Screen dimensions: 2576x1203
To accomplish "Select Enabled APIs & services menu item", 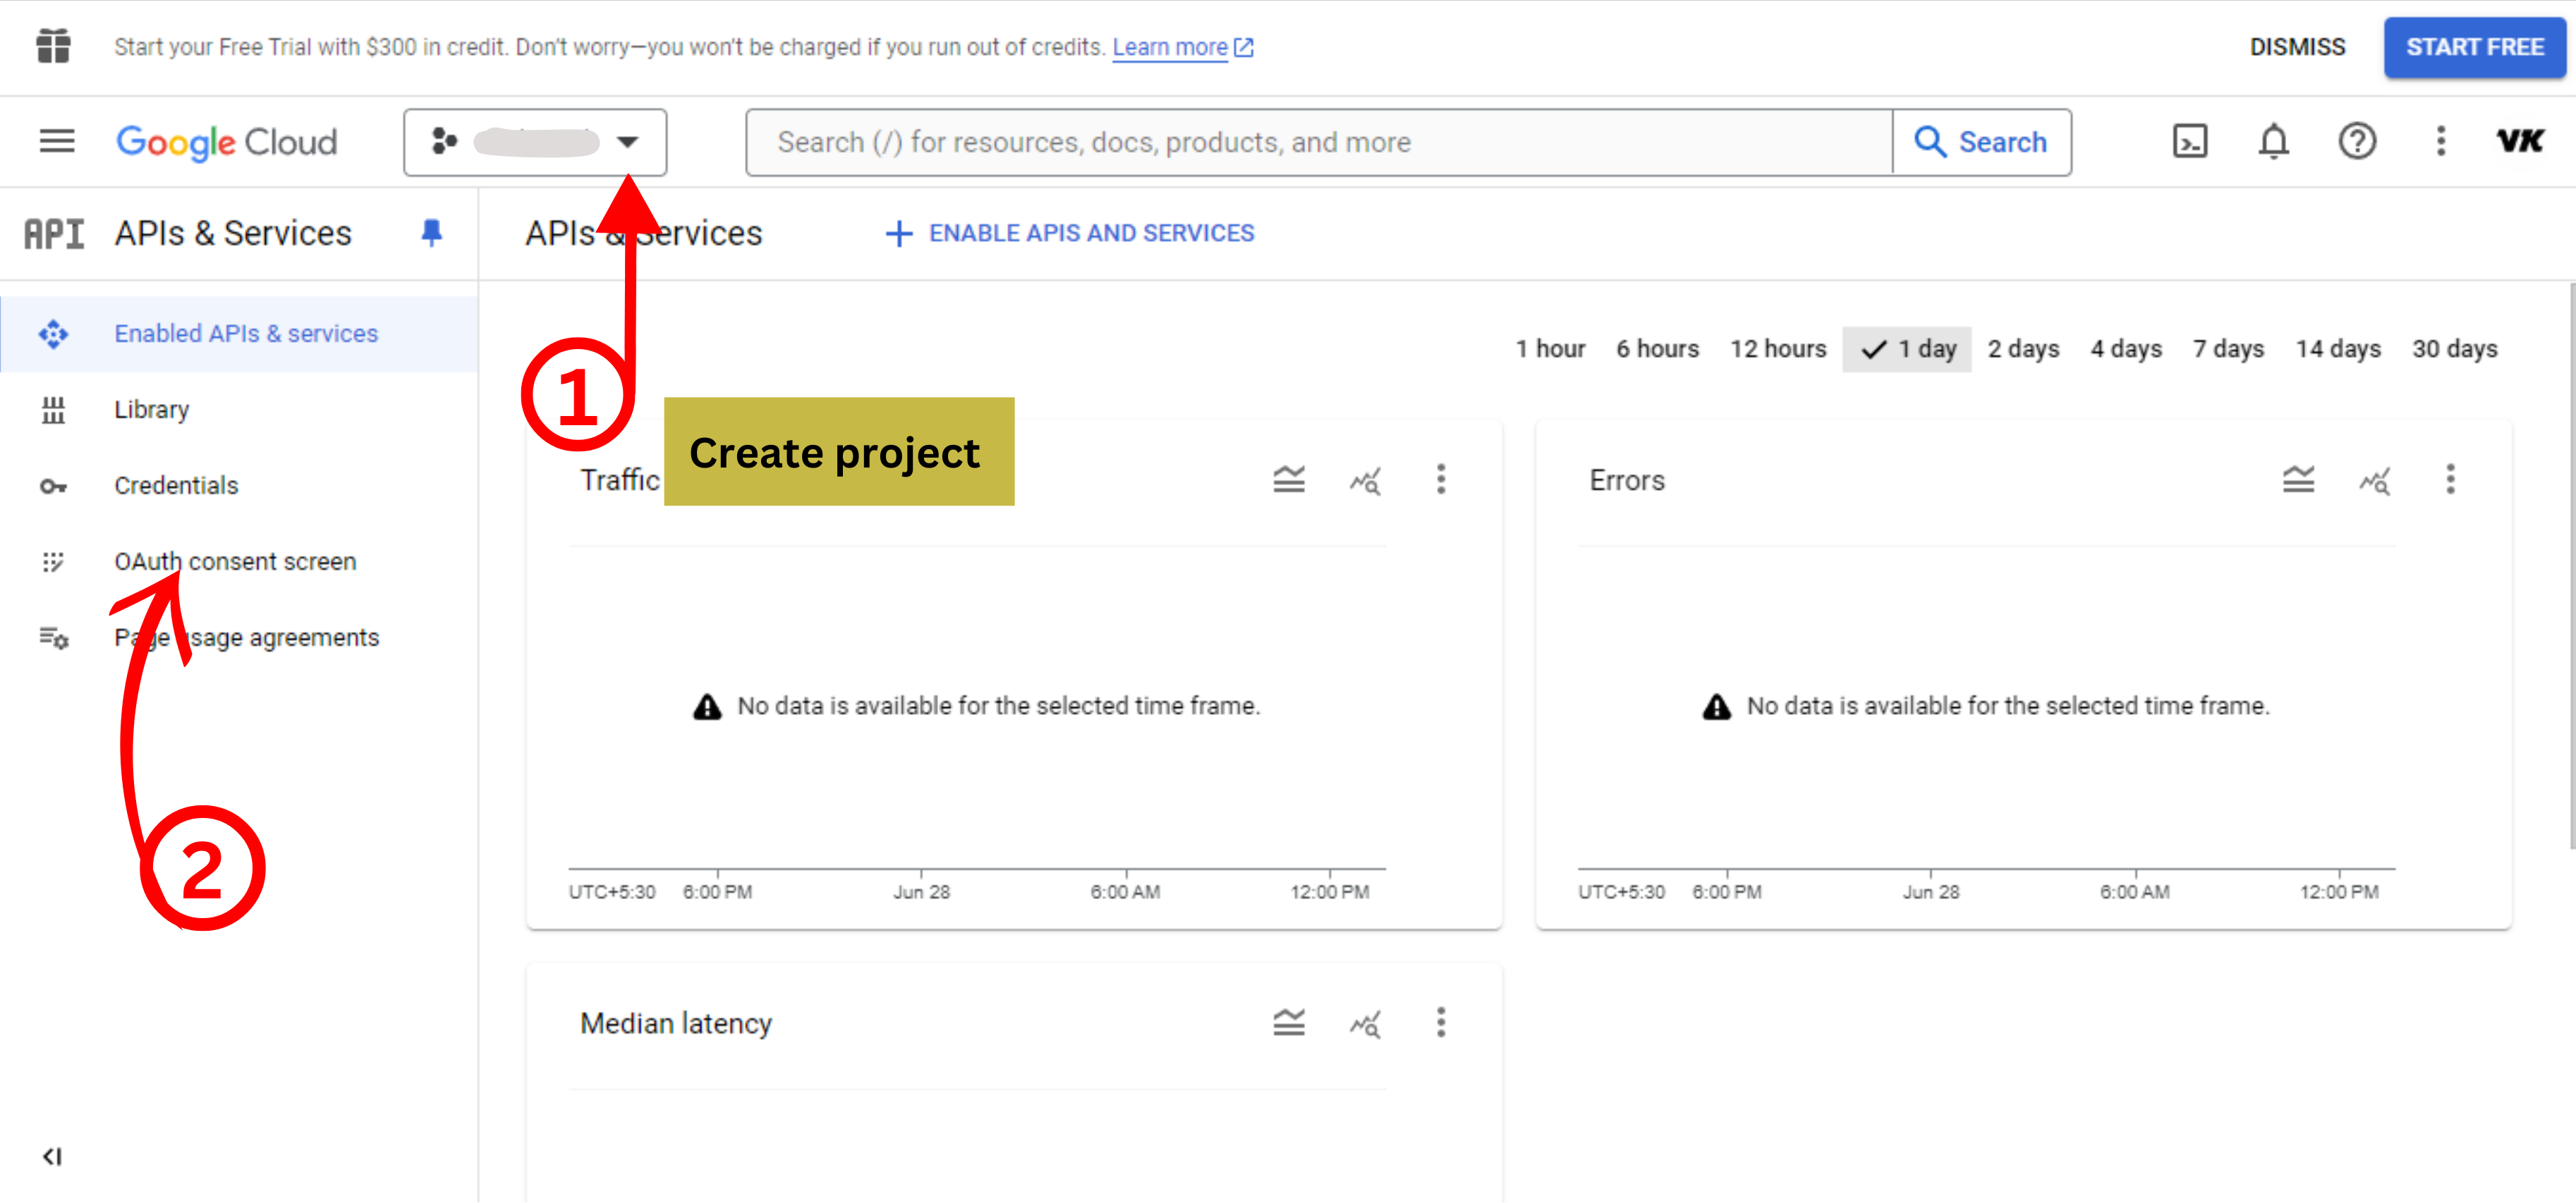I will coord(239,334).
